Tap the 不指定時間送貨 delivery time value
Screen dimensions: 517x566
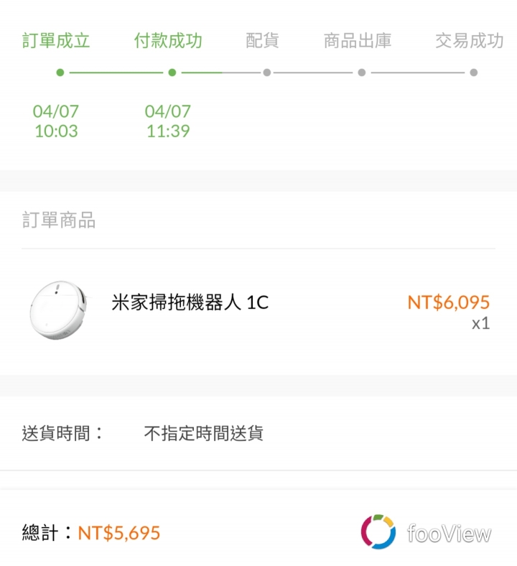pyautogui.click(x=204, y=433)
